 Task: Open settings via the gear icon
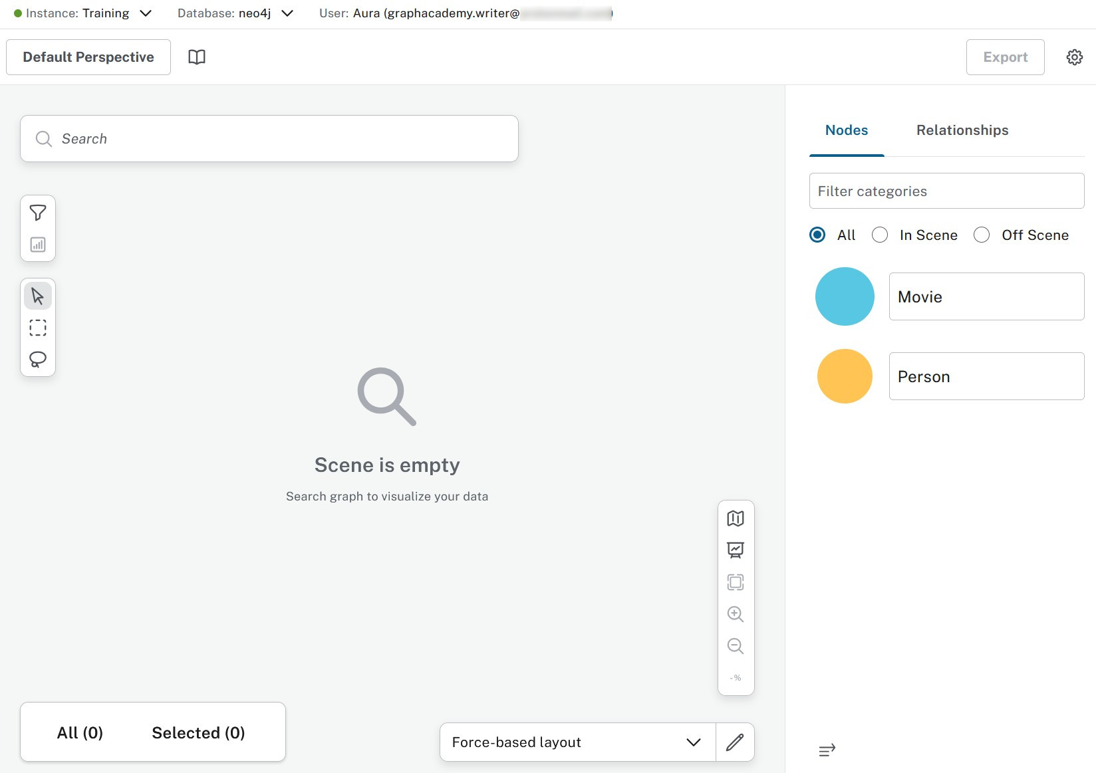(1074, 56)
